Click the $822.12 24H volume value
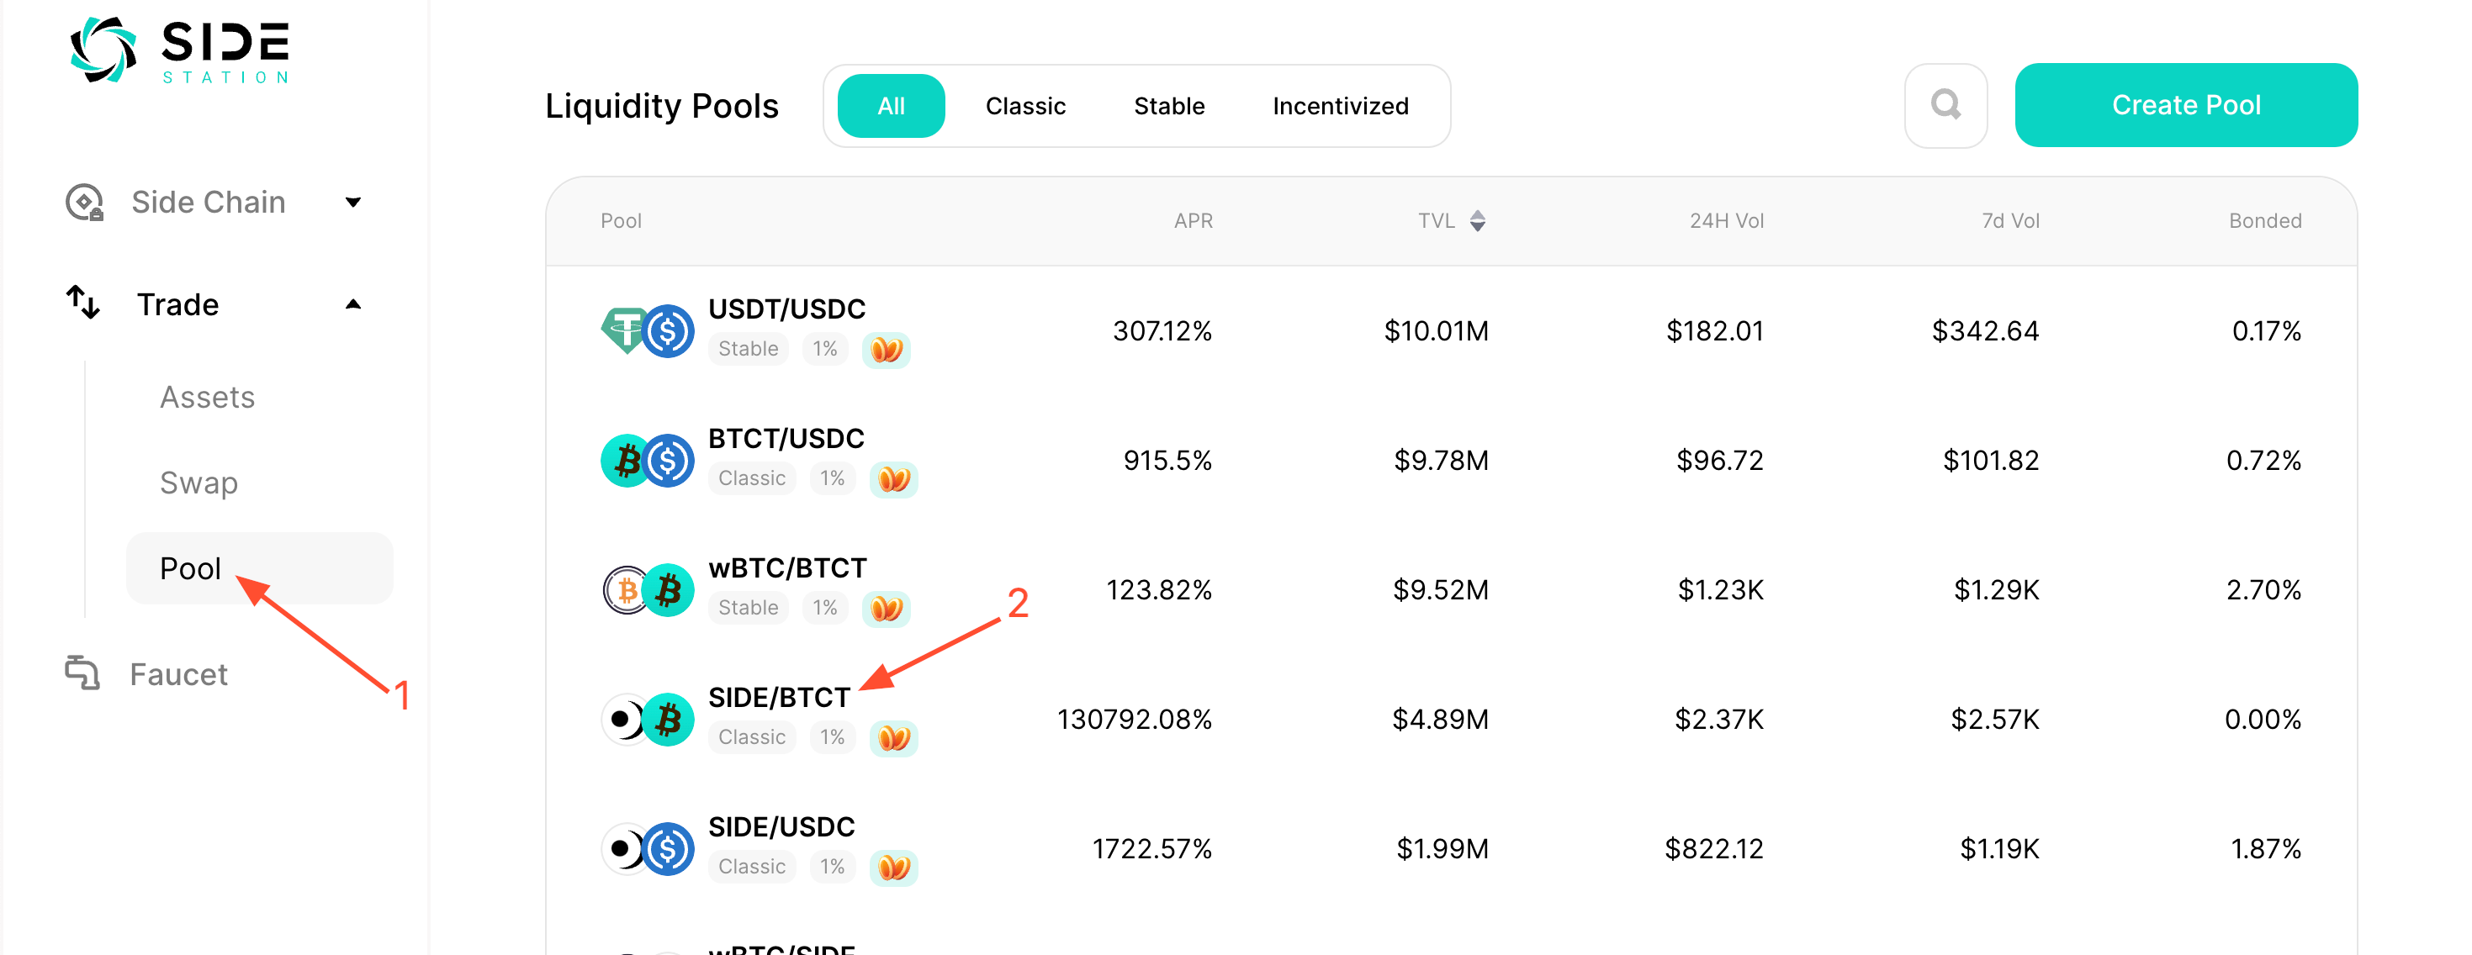This screenshot has height=955, width=2472. 1714,848
